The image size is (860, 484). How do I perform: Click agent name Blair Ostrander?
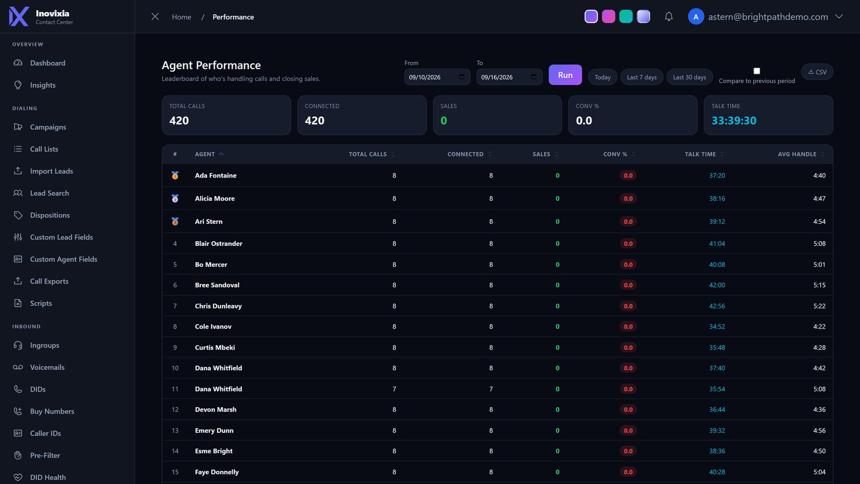click(218, 244)
